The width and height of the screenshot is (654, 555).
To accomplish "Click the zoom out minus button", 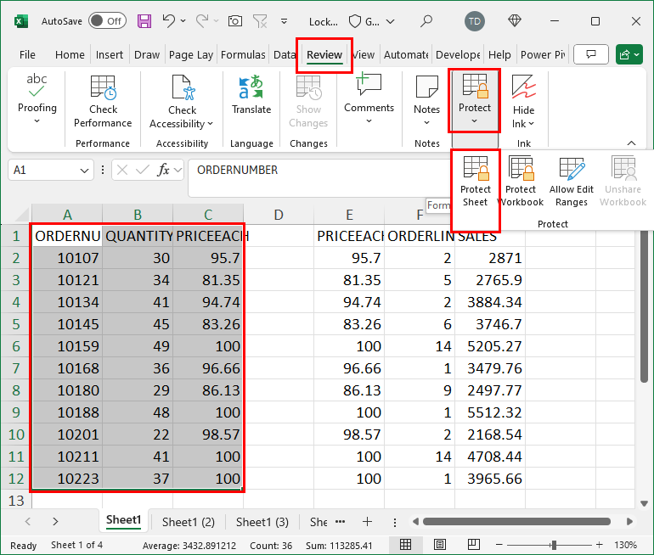I will (x=499, y=545).
